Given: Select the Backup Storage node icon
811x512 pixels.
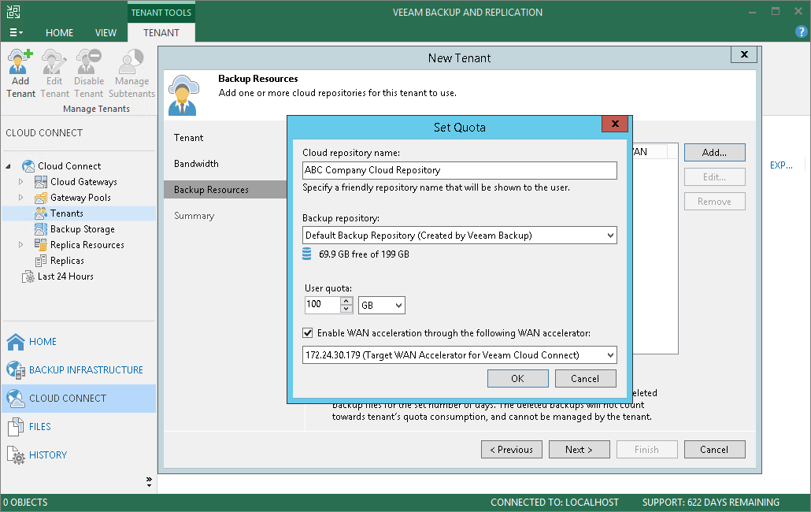Looking at the screenshot, I should (x=41, y=229).
